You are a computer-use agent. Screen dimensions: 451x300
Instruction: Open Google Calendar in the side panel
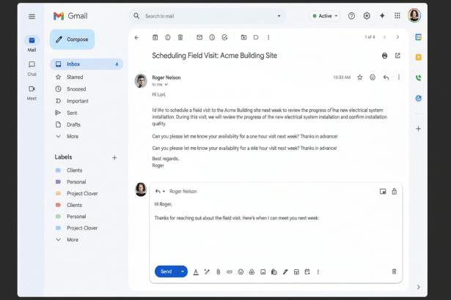[418, 37]
